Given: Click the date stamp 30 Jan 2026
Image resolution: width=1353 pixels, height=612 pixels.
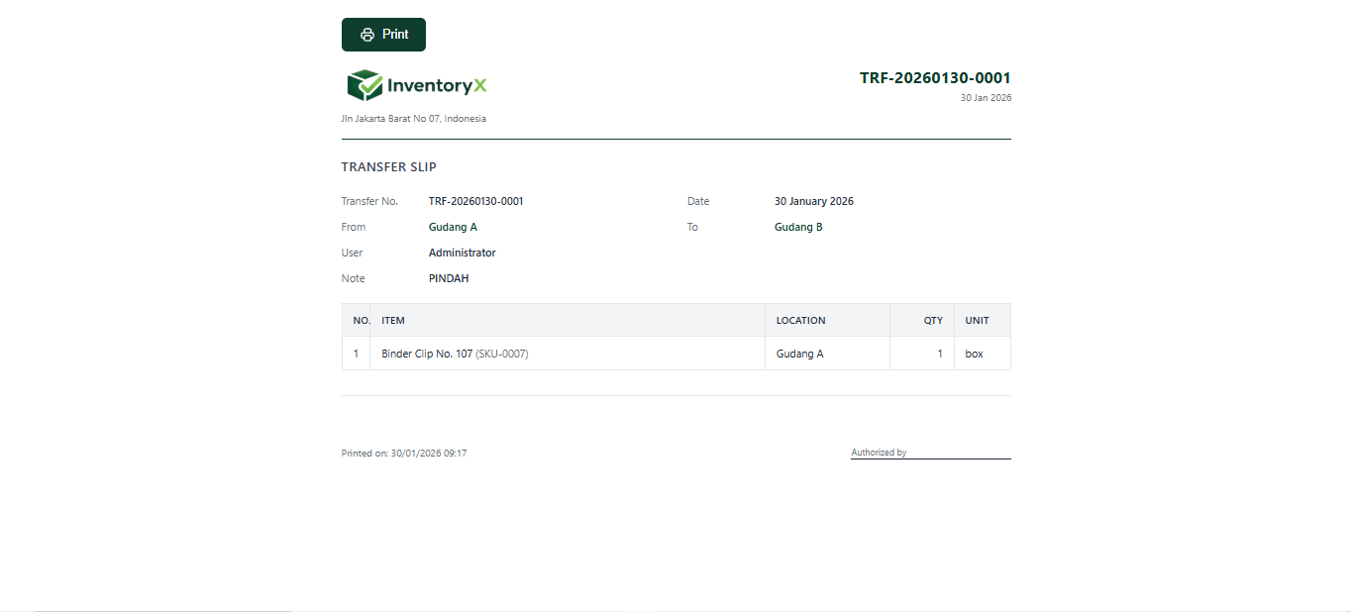Looking at the screenshot, I should point(987,97).
